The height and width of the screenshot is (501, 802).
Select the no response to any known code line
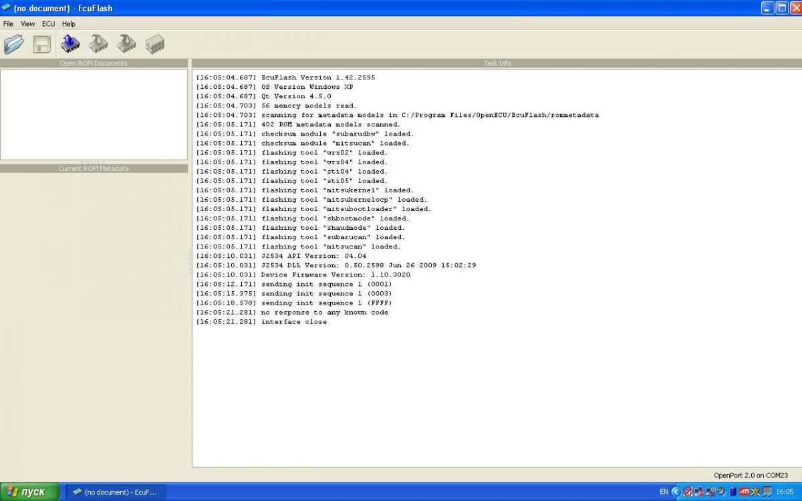tap(292, 312)
